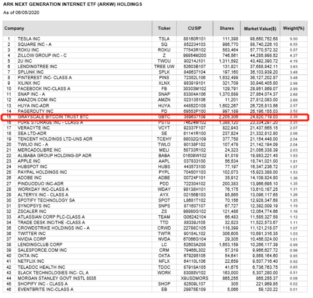Image resolution: width=313 pixels, height=298 pixels.
Task: Select the TWITTER INC company name
Action: 32,234
